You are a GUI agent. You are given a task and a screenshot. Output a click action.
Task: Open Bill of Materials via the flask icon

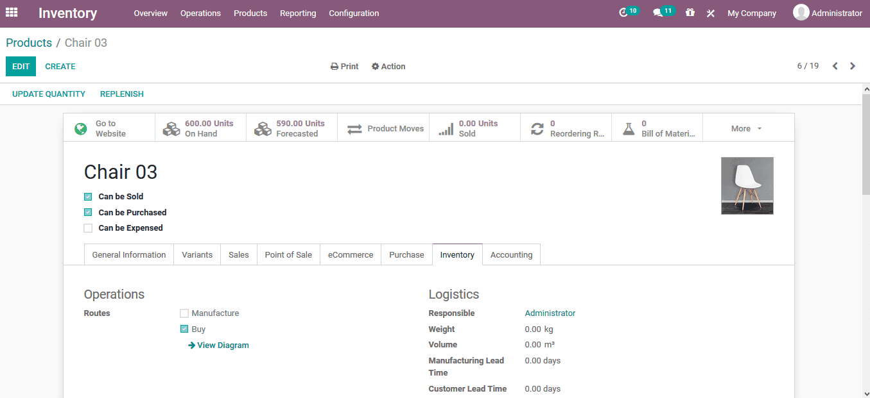(x=657, y=127)
